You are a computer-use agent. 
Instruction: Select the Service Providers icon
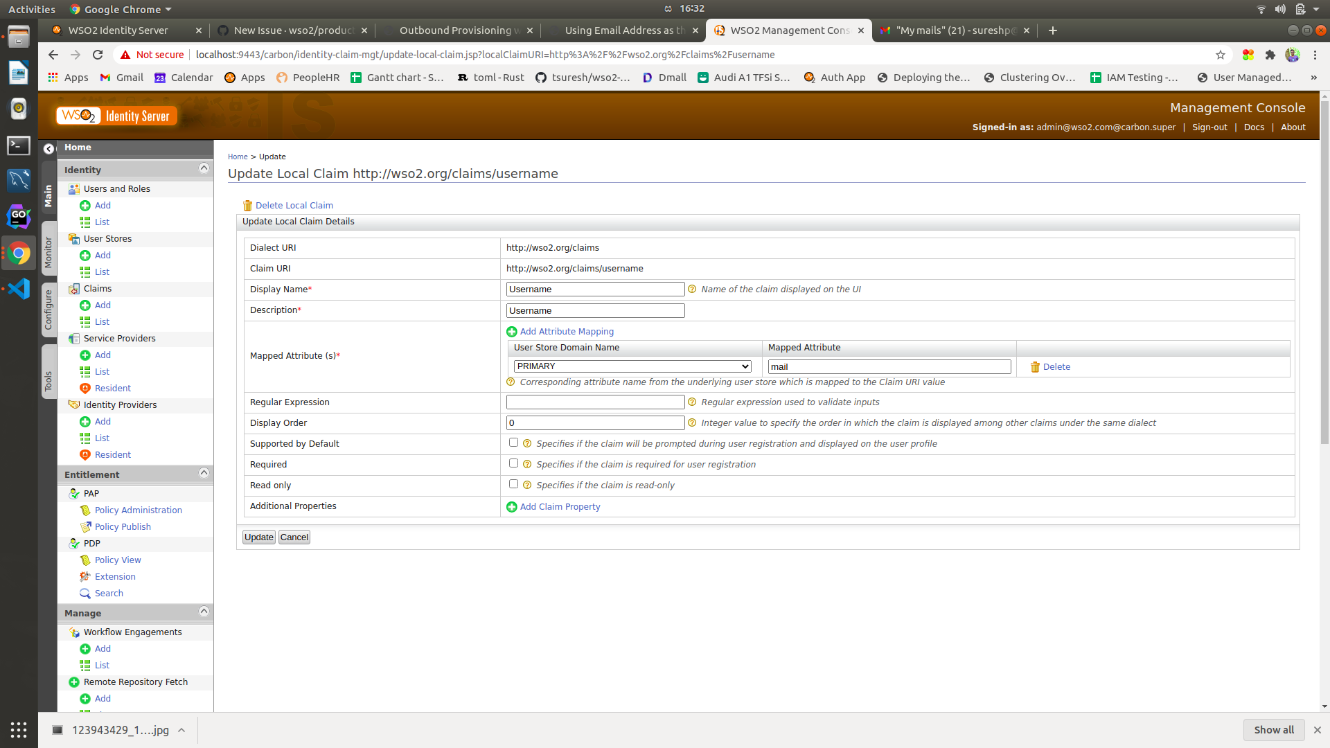(x=74, y=339)
